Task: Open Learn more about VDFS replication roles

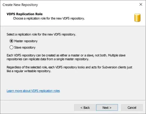Action: pyautogui.click(x=33, y=91)
